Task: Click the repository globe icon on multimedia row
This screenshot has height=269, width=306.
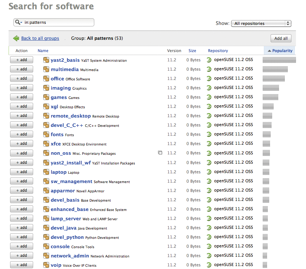Action: click(x=210, y=69)
